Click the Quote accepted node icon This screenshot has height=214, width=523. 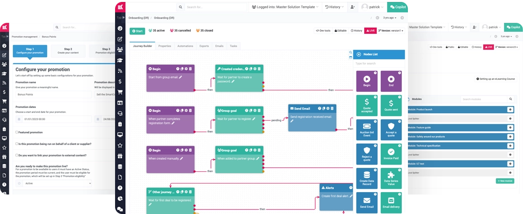[367, 105]
